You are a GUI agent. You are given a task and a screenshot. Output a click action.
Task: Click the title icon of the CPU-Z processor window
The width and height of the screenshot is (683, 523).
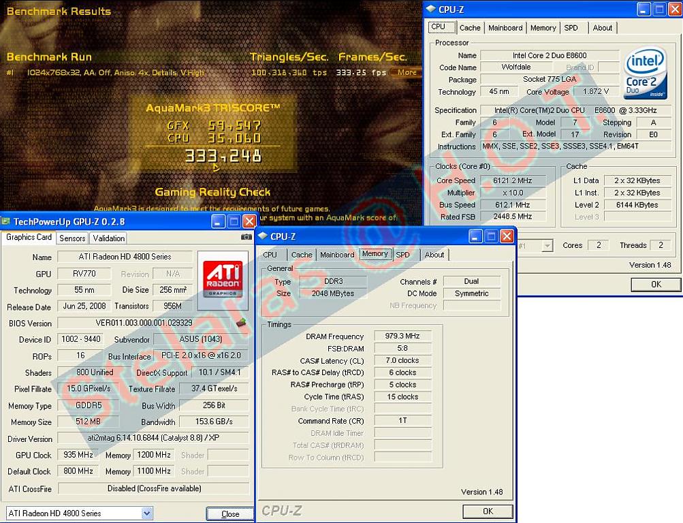point(431,9)
